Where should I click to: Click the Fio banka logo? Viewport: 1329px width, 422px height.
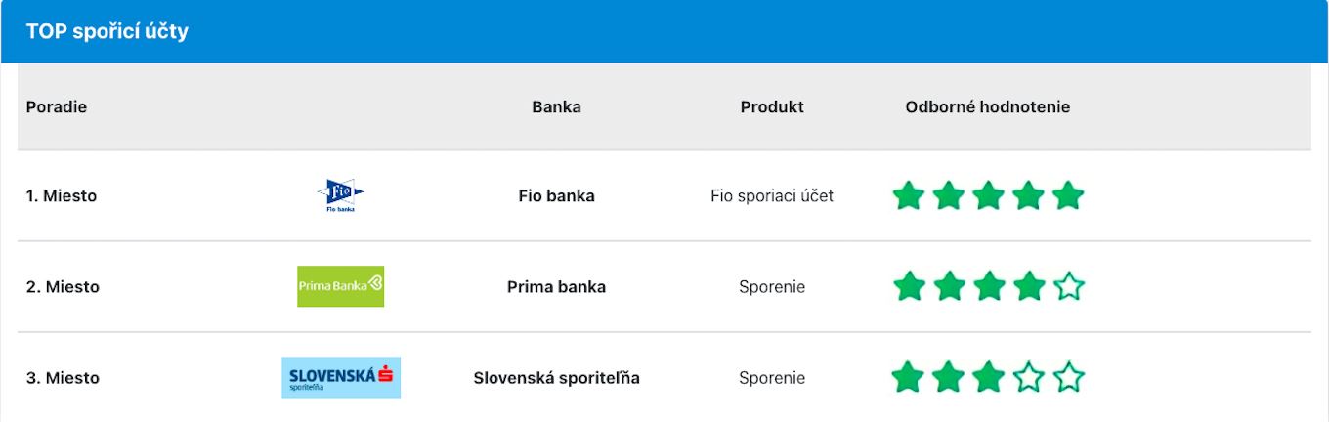tap(340, 195)
